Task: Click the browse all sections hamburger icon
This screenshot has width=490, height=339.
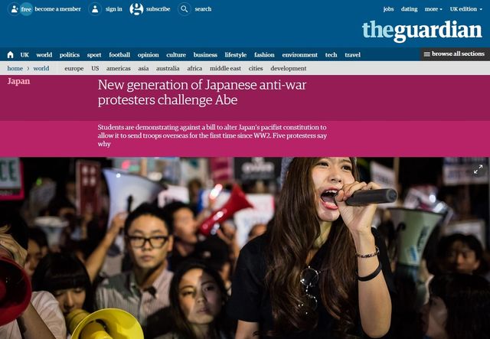Action: [426, 54]
